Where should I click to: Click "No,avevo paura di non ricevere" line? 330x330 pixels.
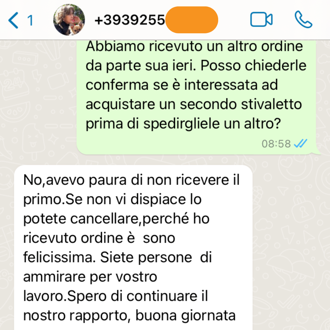coord(131,180)
